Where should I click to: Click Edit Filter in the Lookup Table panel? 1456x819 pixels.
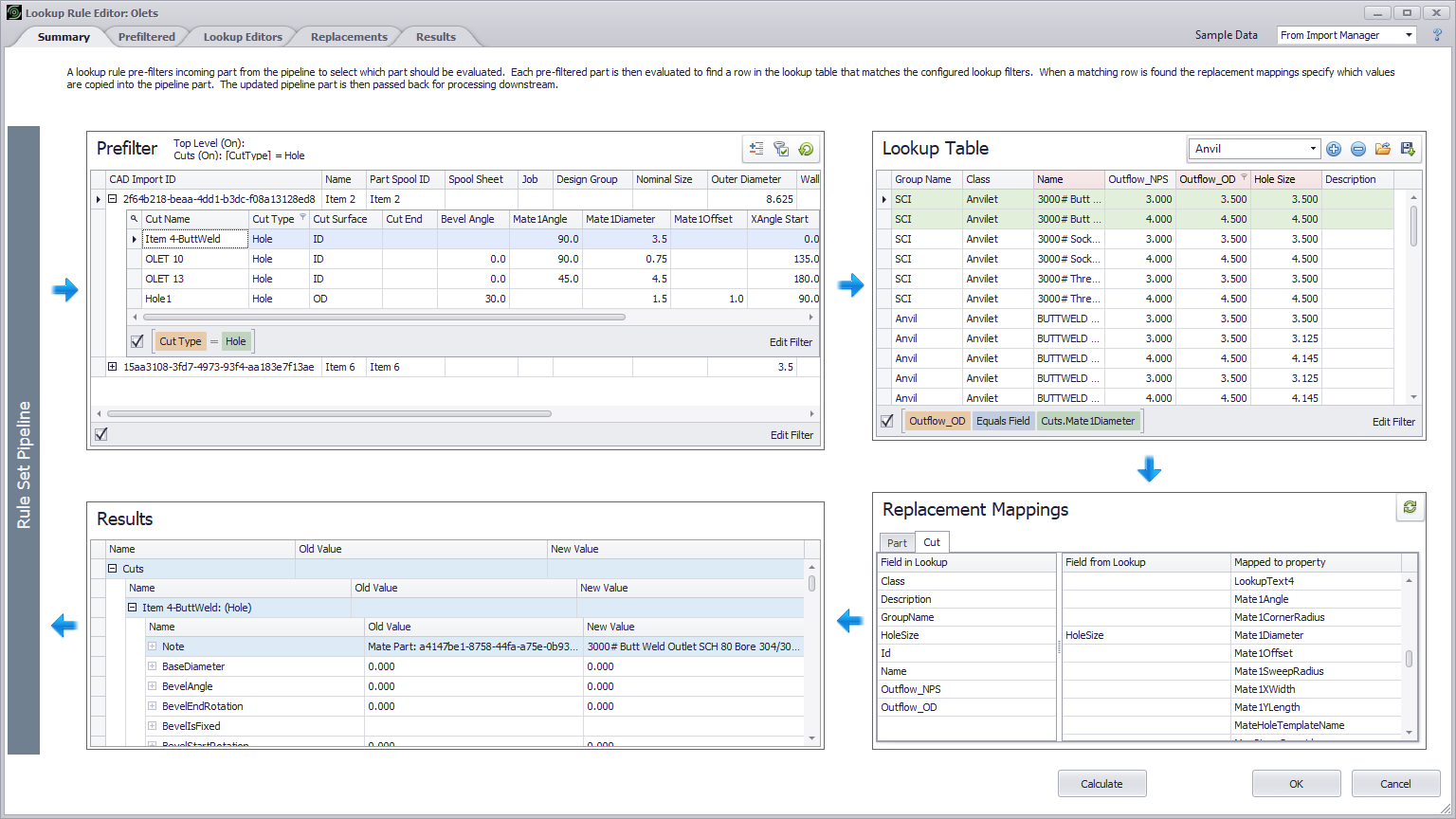[1392, 421]
